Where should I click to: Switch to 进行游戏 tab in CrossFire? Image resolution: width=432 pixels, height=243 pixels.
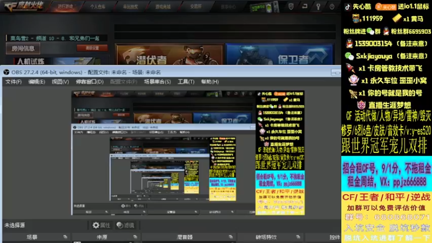65,6
